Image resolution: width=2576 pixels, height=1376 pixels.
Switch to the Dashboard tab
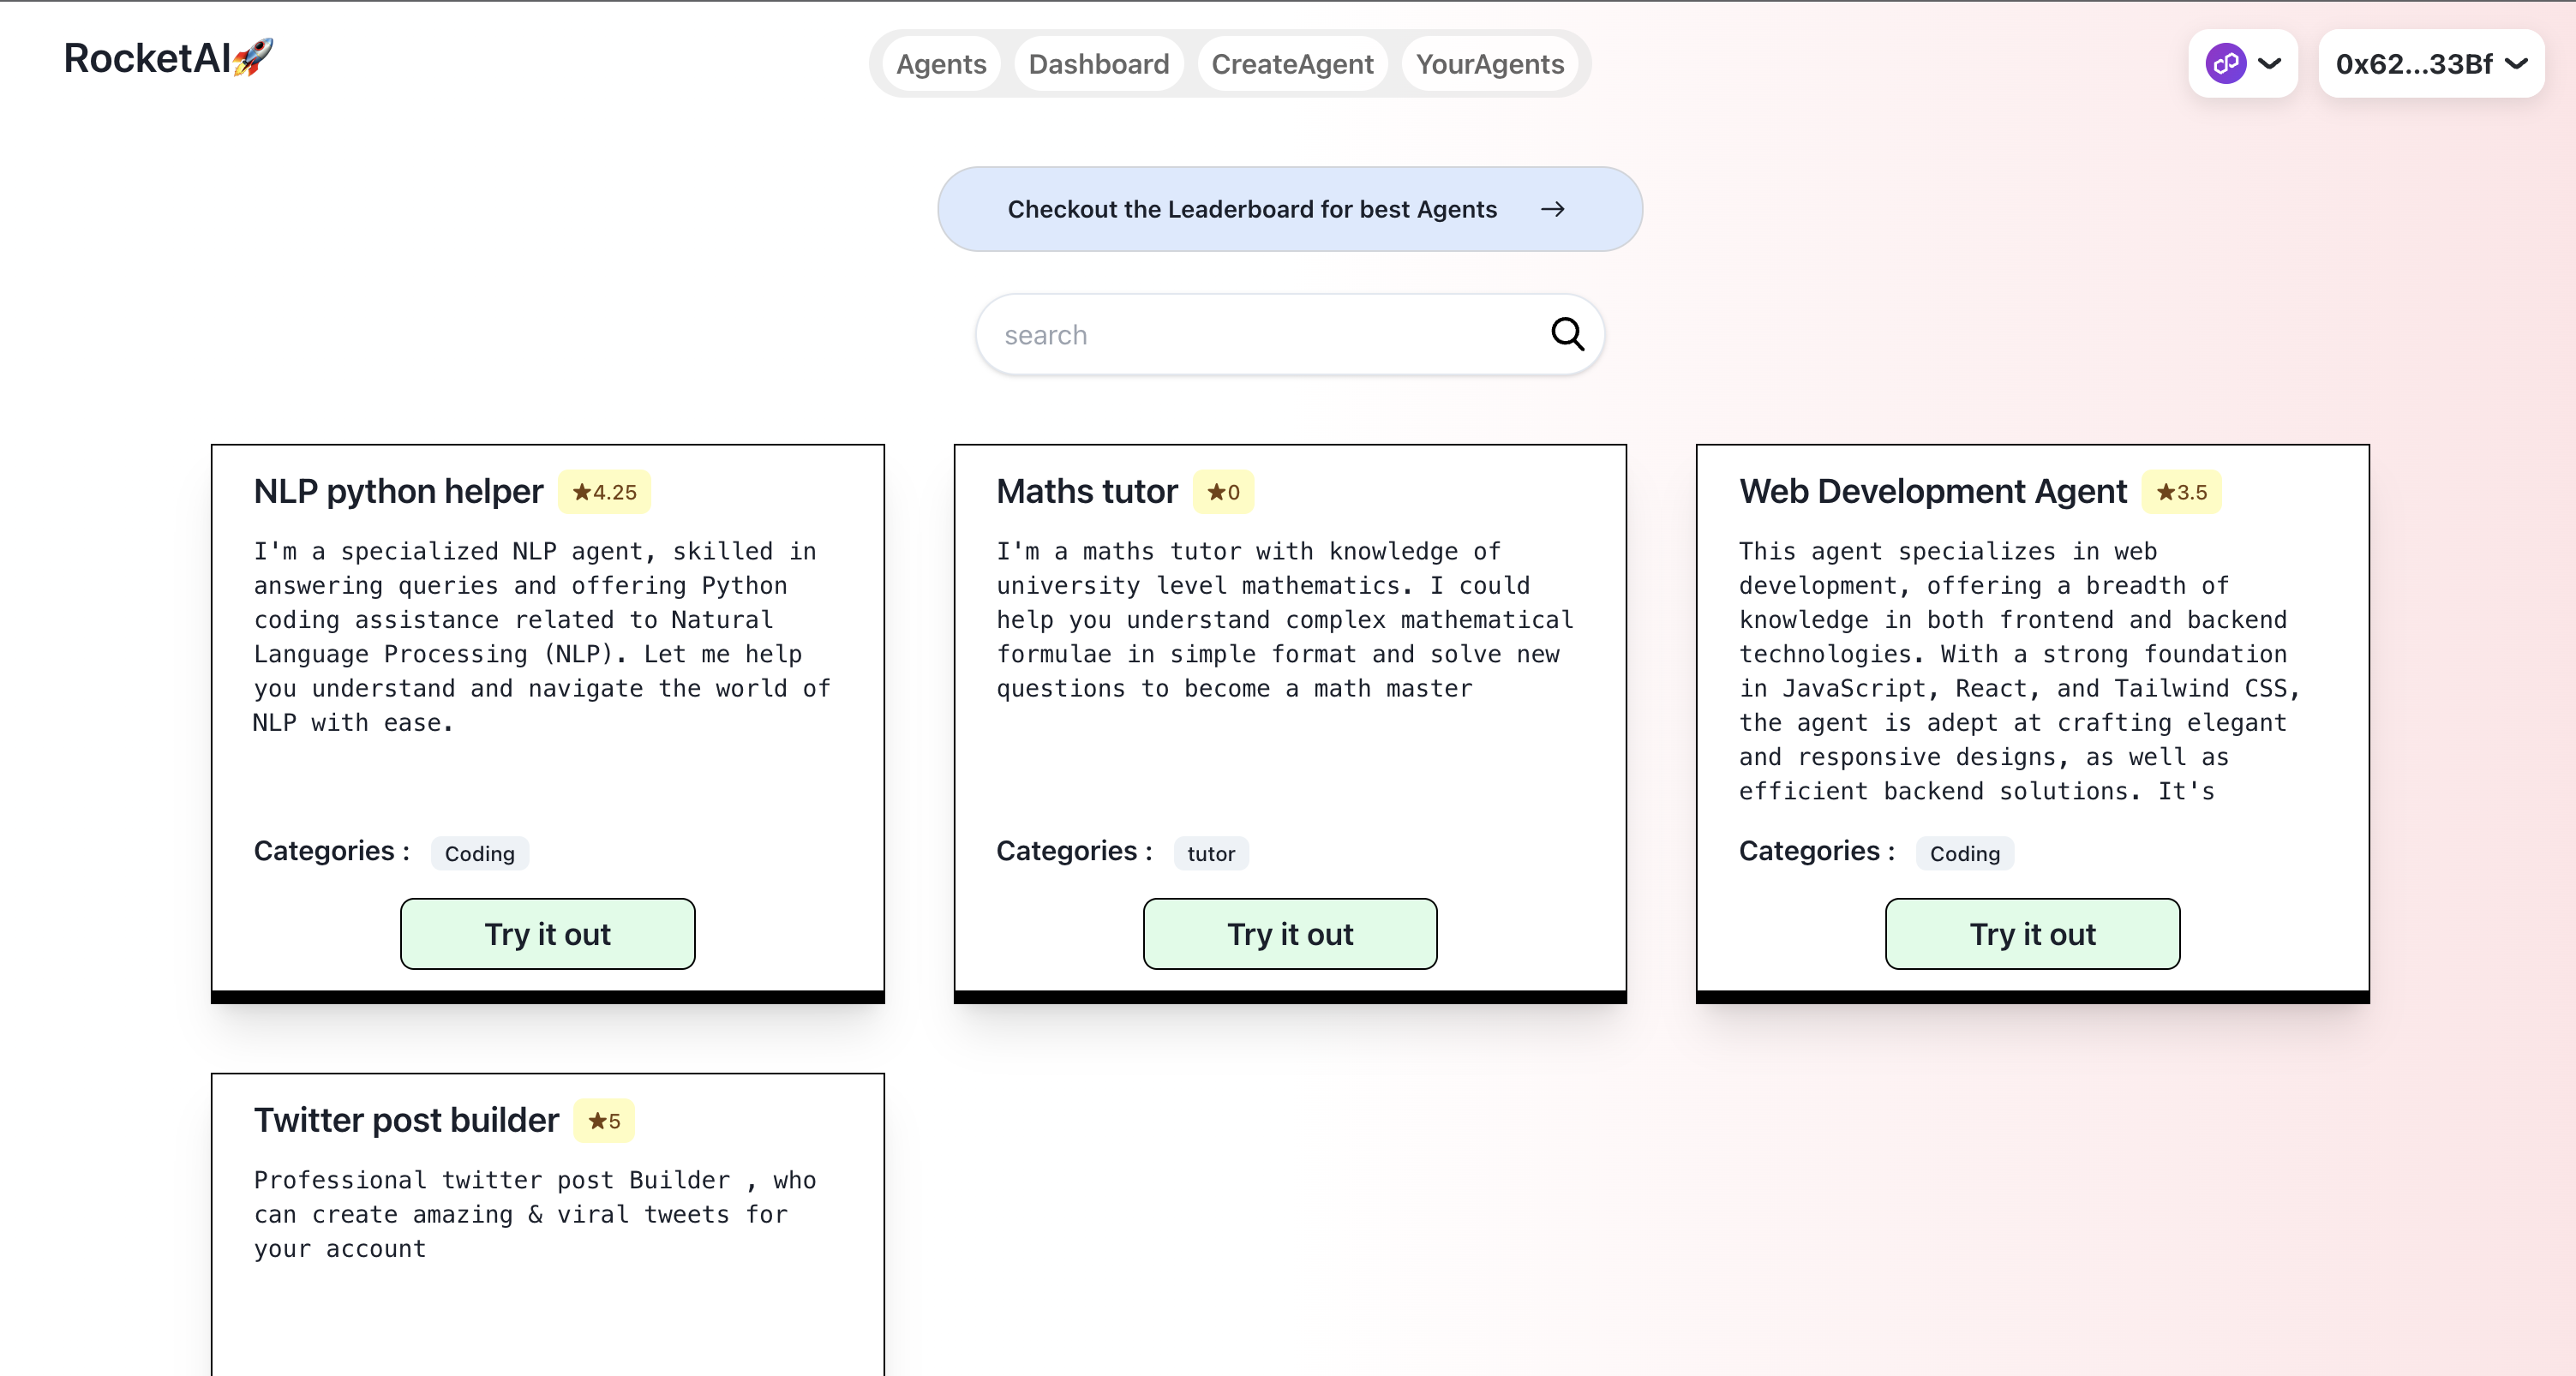[x=1098, y=64]
